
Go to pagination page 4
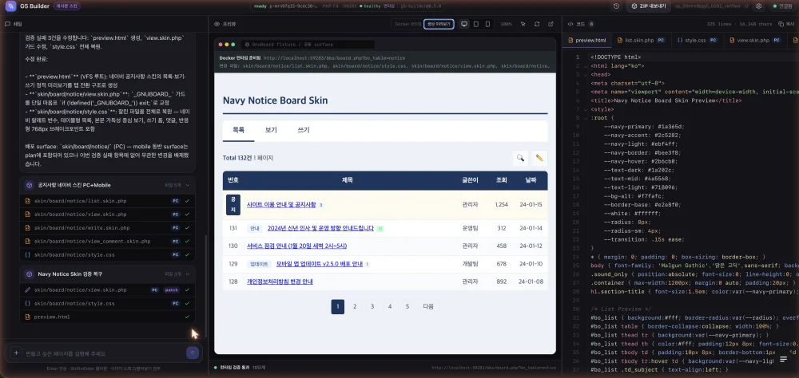point(390,307)
